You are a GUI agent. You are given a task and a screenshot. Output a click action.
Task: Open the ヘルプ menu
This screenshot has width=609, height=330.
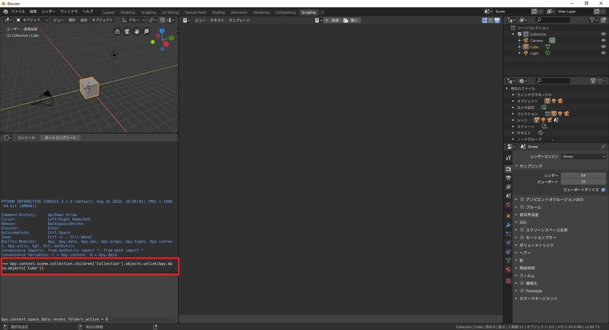tap(88, 11)
